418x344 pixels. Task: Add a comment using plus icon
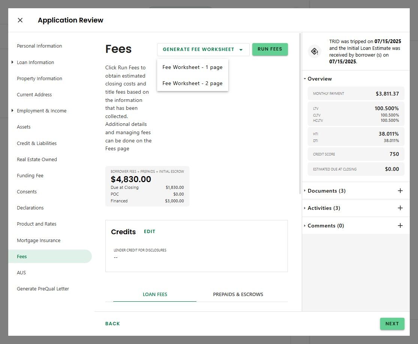pyautogui.click(x=400, y=226)
